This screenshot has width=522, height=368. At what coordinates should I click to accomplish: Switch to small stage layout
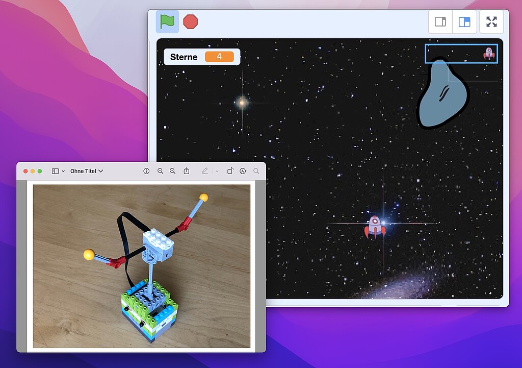coord(440,21)
